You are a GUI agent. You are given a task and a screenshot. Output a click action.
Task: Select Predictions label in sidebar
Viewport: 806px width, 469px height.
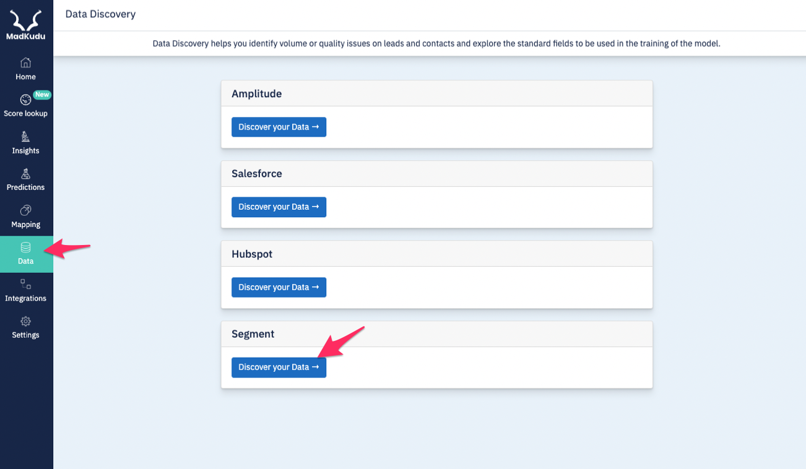tap(25, 187)
